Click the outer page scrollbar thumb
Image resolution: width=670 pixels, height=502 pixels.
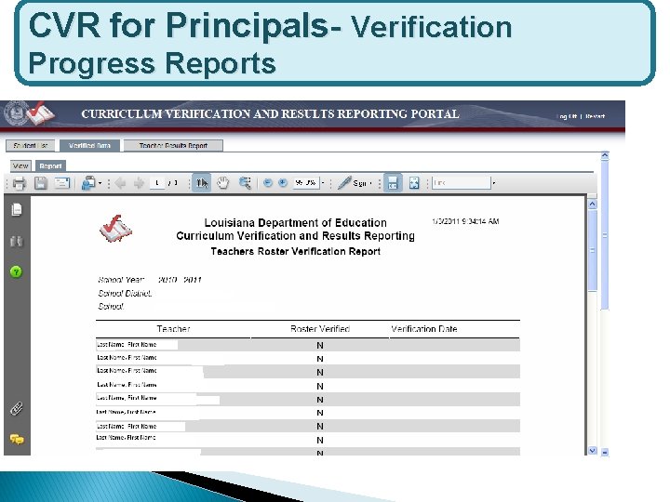(x=605, y=235)
